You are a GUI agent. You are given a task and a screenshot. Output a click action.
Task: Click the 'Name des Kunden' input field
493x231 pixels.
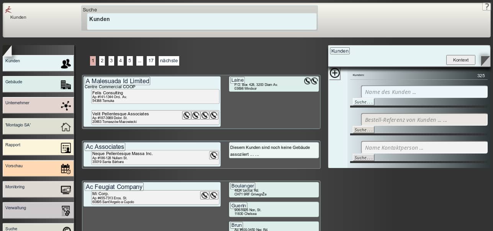(424, 92)
